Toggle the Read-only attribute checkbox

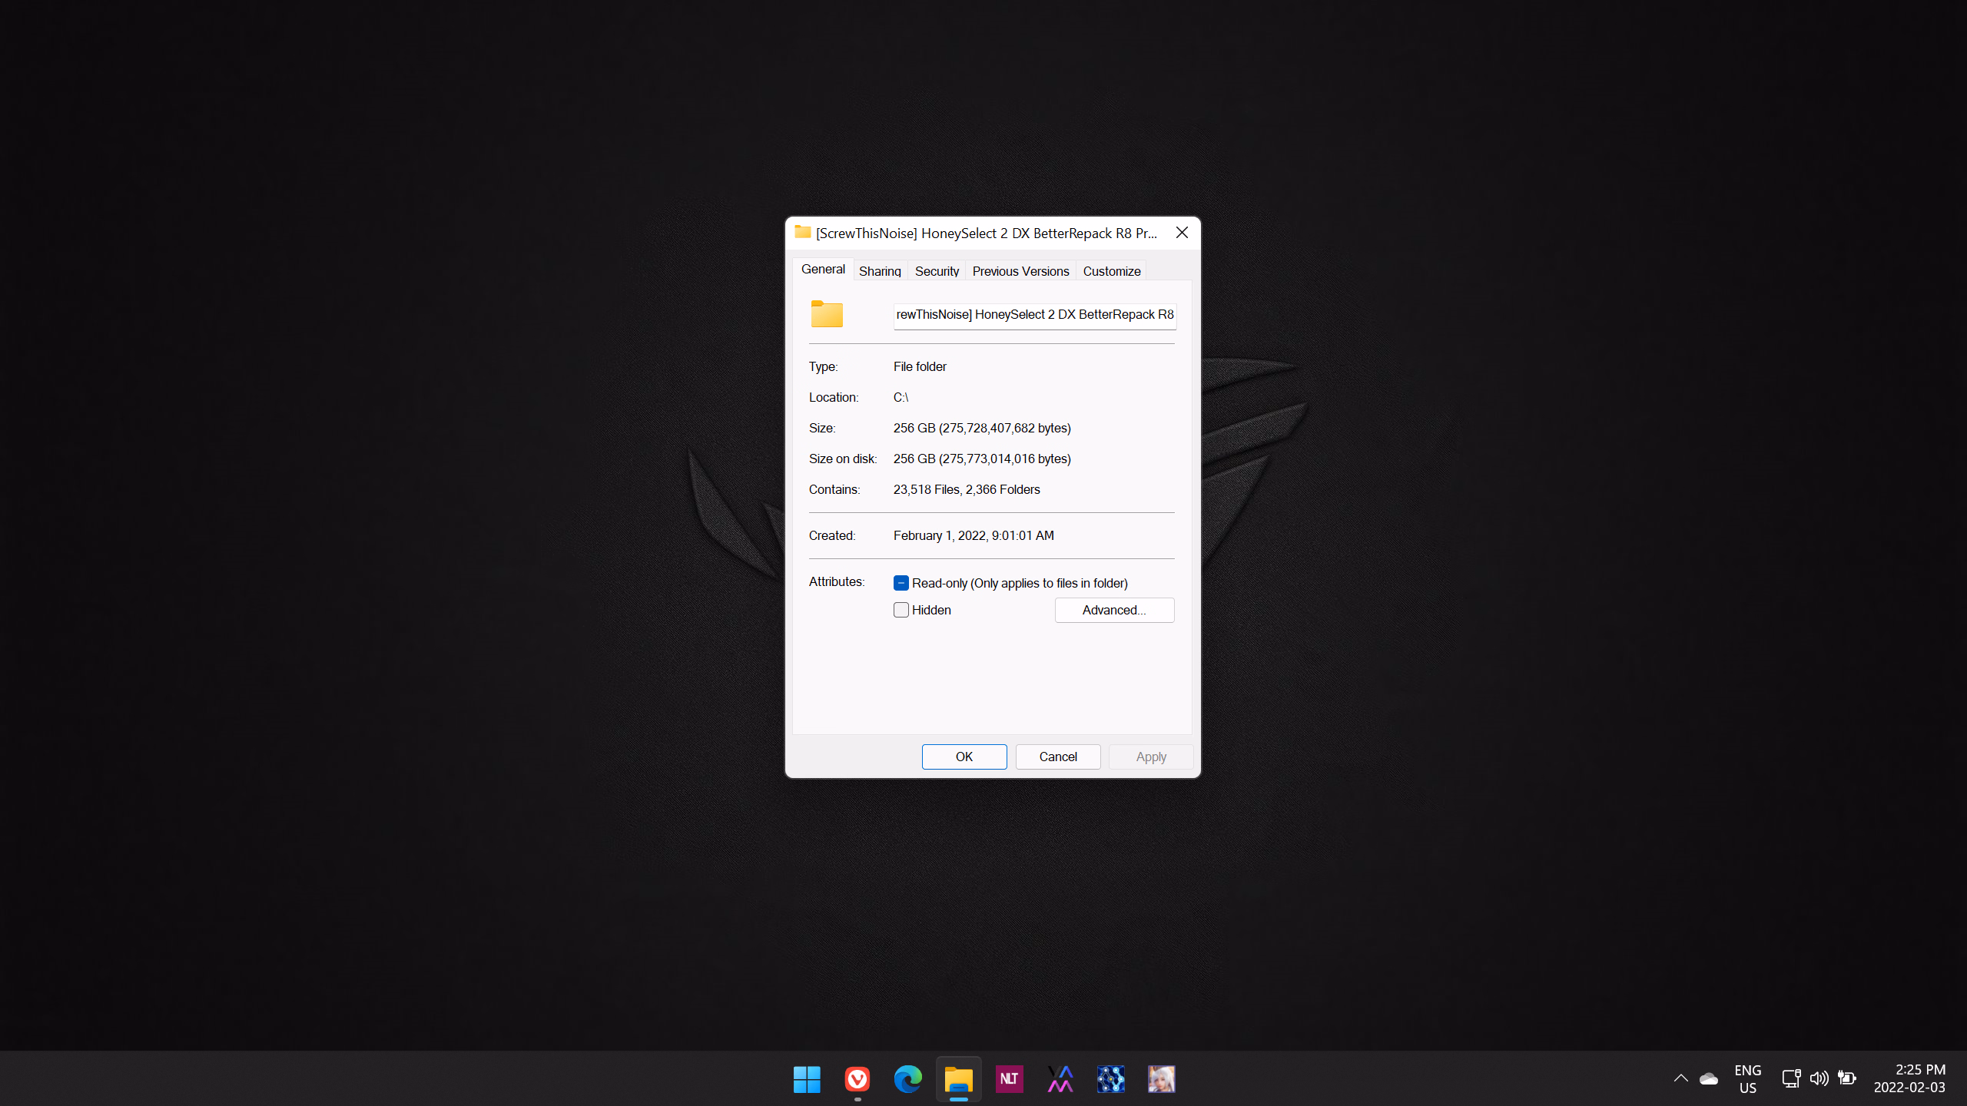(x=901, y=583)
